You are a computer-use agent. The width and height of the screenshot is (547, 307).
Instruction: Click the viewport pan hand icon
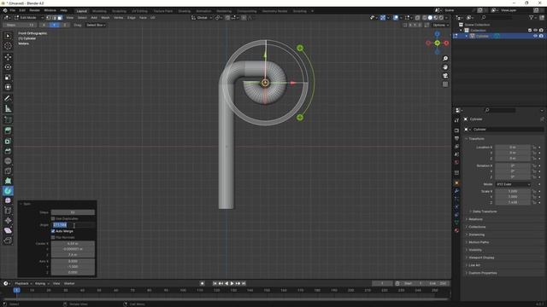445,67
